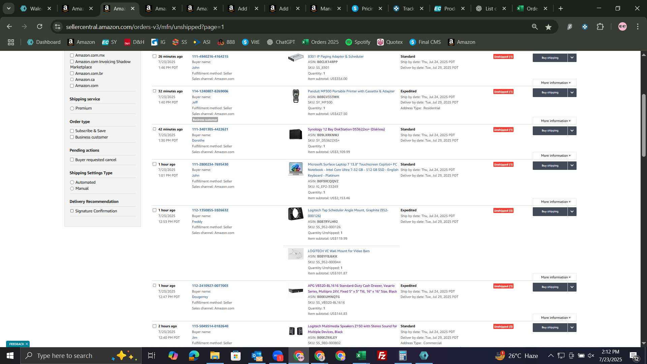
Task: Open the Final CMS bookmark
Action: tap(425, 42)
